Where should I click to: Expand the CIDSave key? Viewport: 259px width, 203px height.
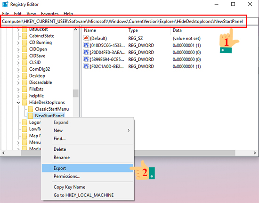(x=18, y=56)
